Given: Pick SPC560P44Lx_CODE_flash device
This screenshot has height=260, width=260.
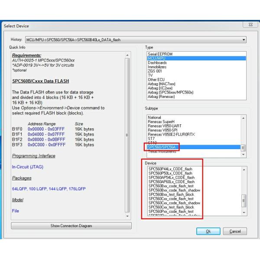Looking at the screenshot, I should tap(195, 169).
